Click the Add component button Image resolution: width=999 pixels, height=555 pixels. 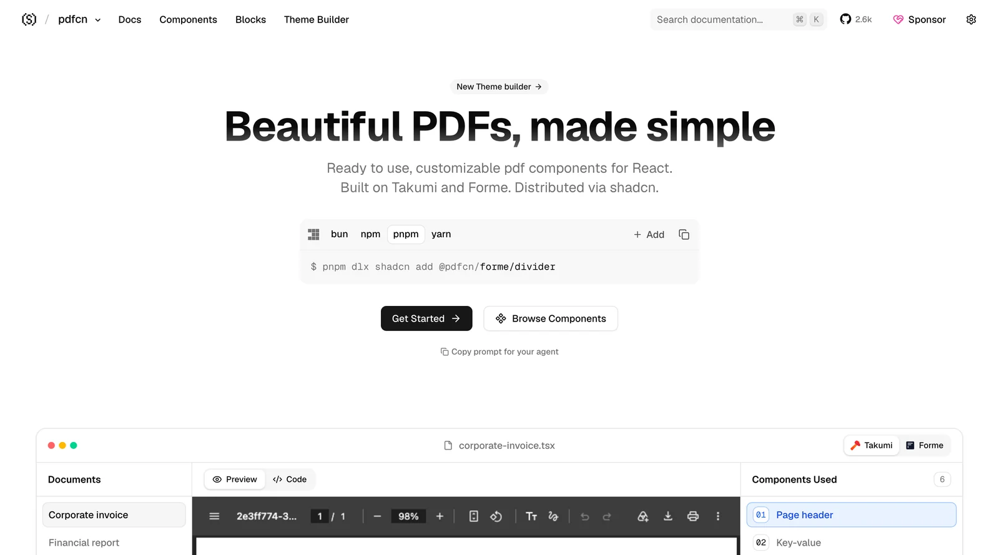649,235
